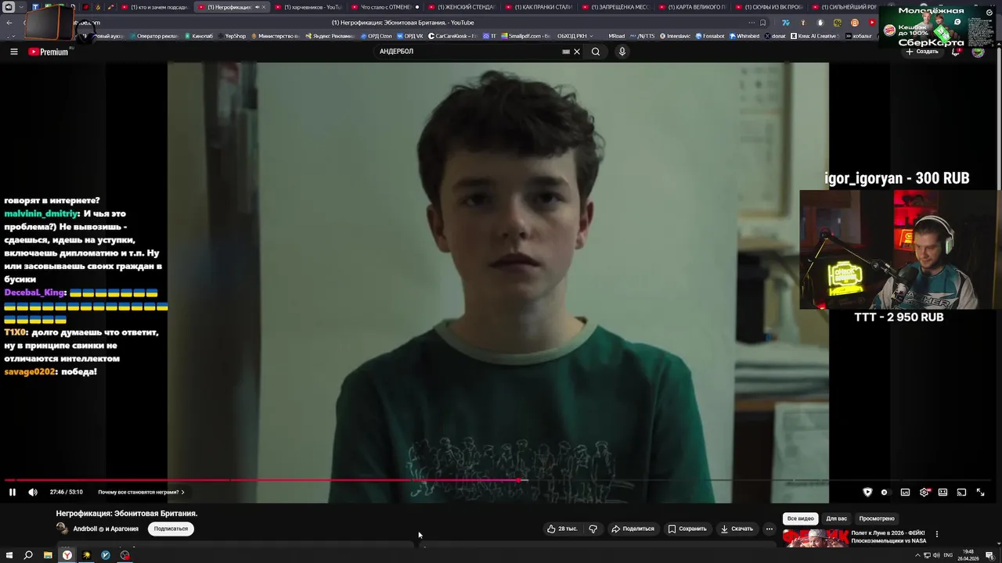
Task: Open the ОРД Ozon bookmark
Action: coord(377,36)
